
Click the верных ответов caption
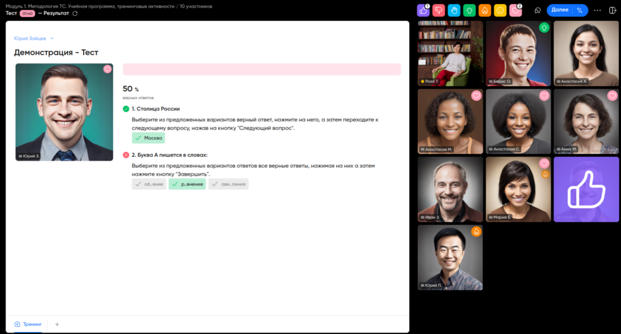(138, 98)
